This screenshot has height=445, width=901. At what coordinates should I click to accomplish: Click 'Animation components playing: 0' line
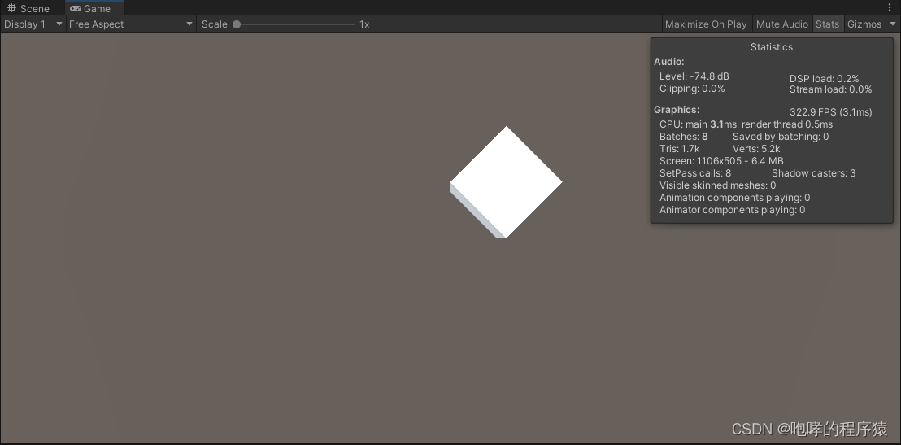pos(734,198)
